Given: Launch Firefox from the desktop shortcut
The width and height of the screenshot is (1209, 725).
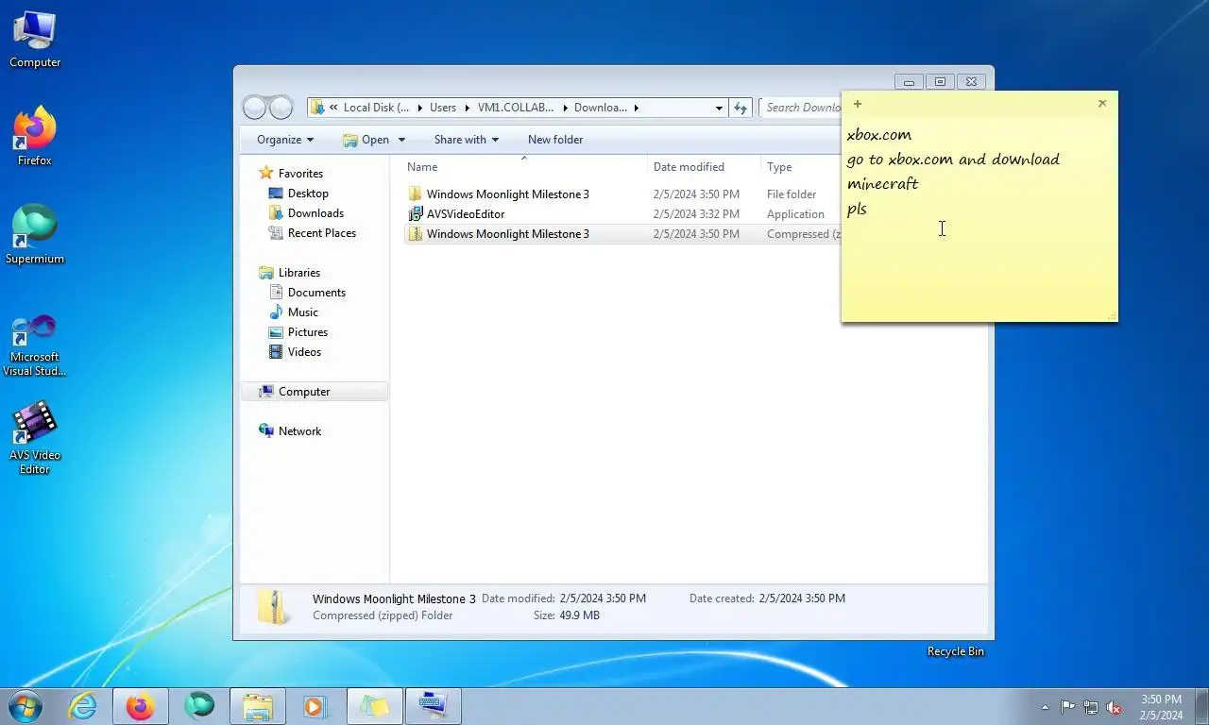Looking at the screenshot, I should point(35,137).
